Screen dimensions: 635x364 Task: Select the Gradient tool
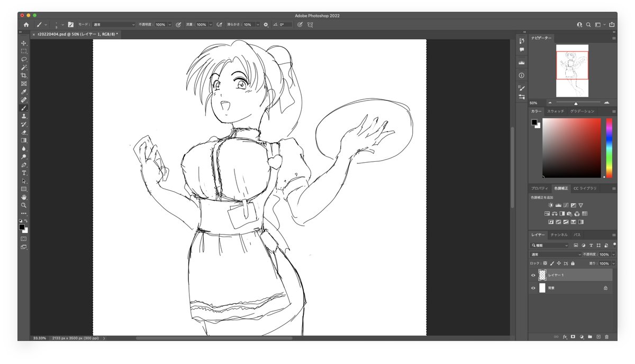(24, 141)
